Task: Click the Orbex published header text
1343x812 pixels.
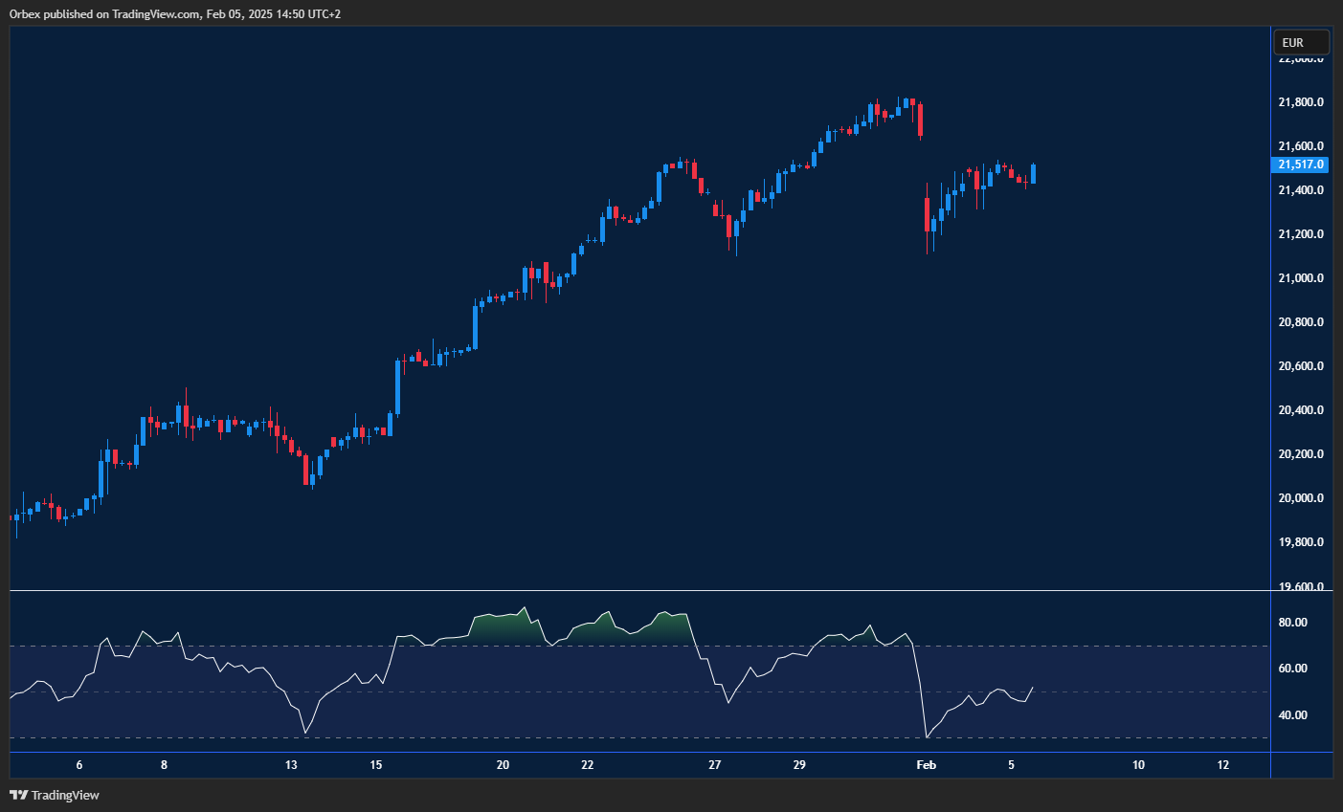Action: [175, 13]
